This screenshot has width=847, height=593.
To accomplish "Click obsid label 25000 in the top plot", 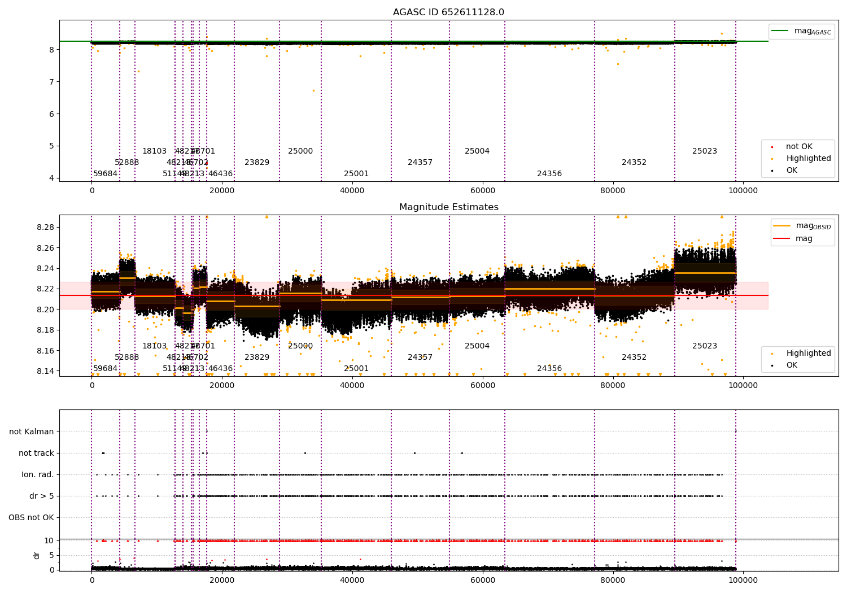I will 300,151.
